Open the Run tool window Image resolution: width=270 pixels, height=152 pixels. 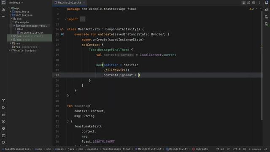[x=3, y=108]
